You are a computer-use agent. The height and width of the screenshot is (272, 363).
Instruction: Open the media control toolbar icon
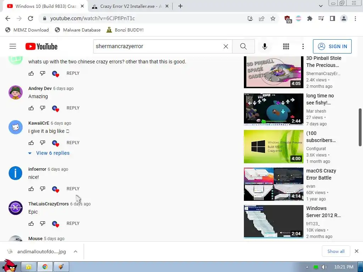(321, 18)
